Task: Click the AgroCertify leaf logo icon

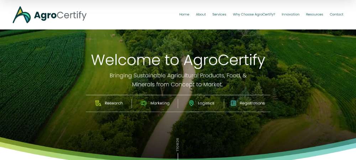Action: 21,15
